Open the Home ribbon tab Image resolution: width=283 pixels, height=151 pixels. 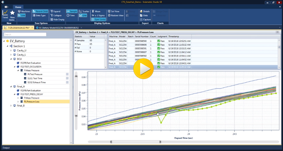18,7
